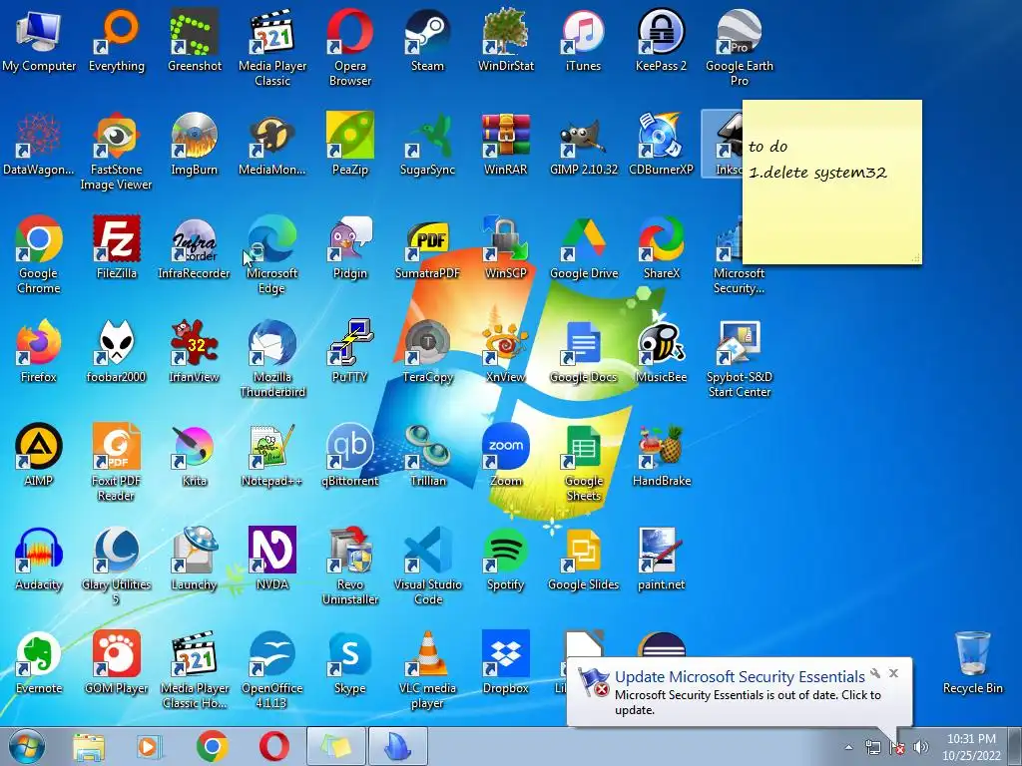1022x766 pixels.
Task: Launch Windows Media Player taskbar button
Action: pyautogui.click(x=148, y=746)
